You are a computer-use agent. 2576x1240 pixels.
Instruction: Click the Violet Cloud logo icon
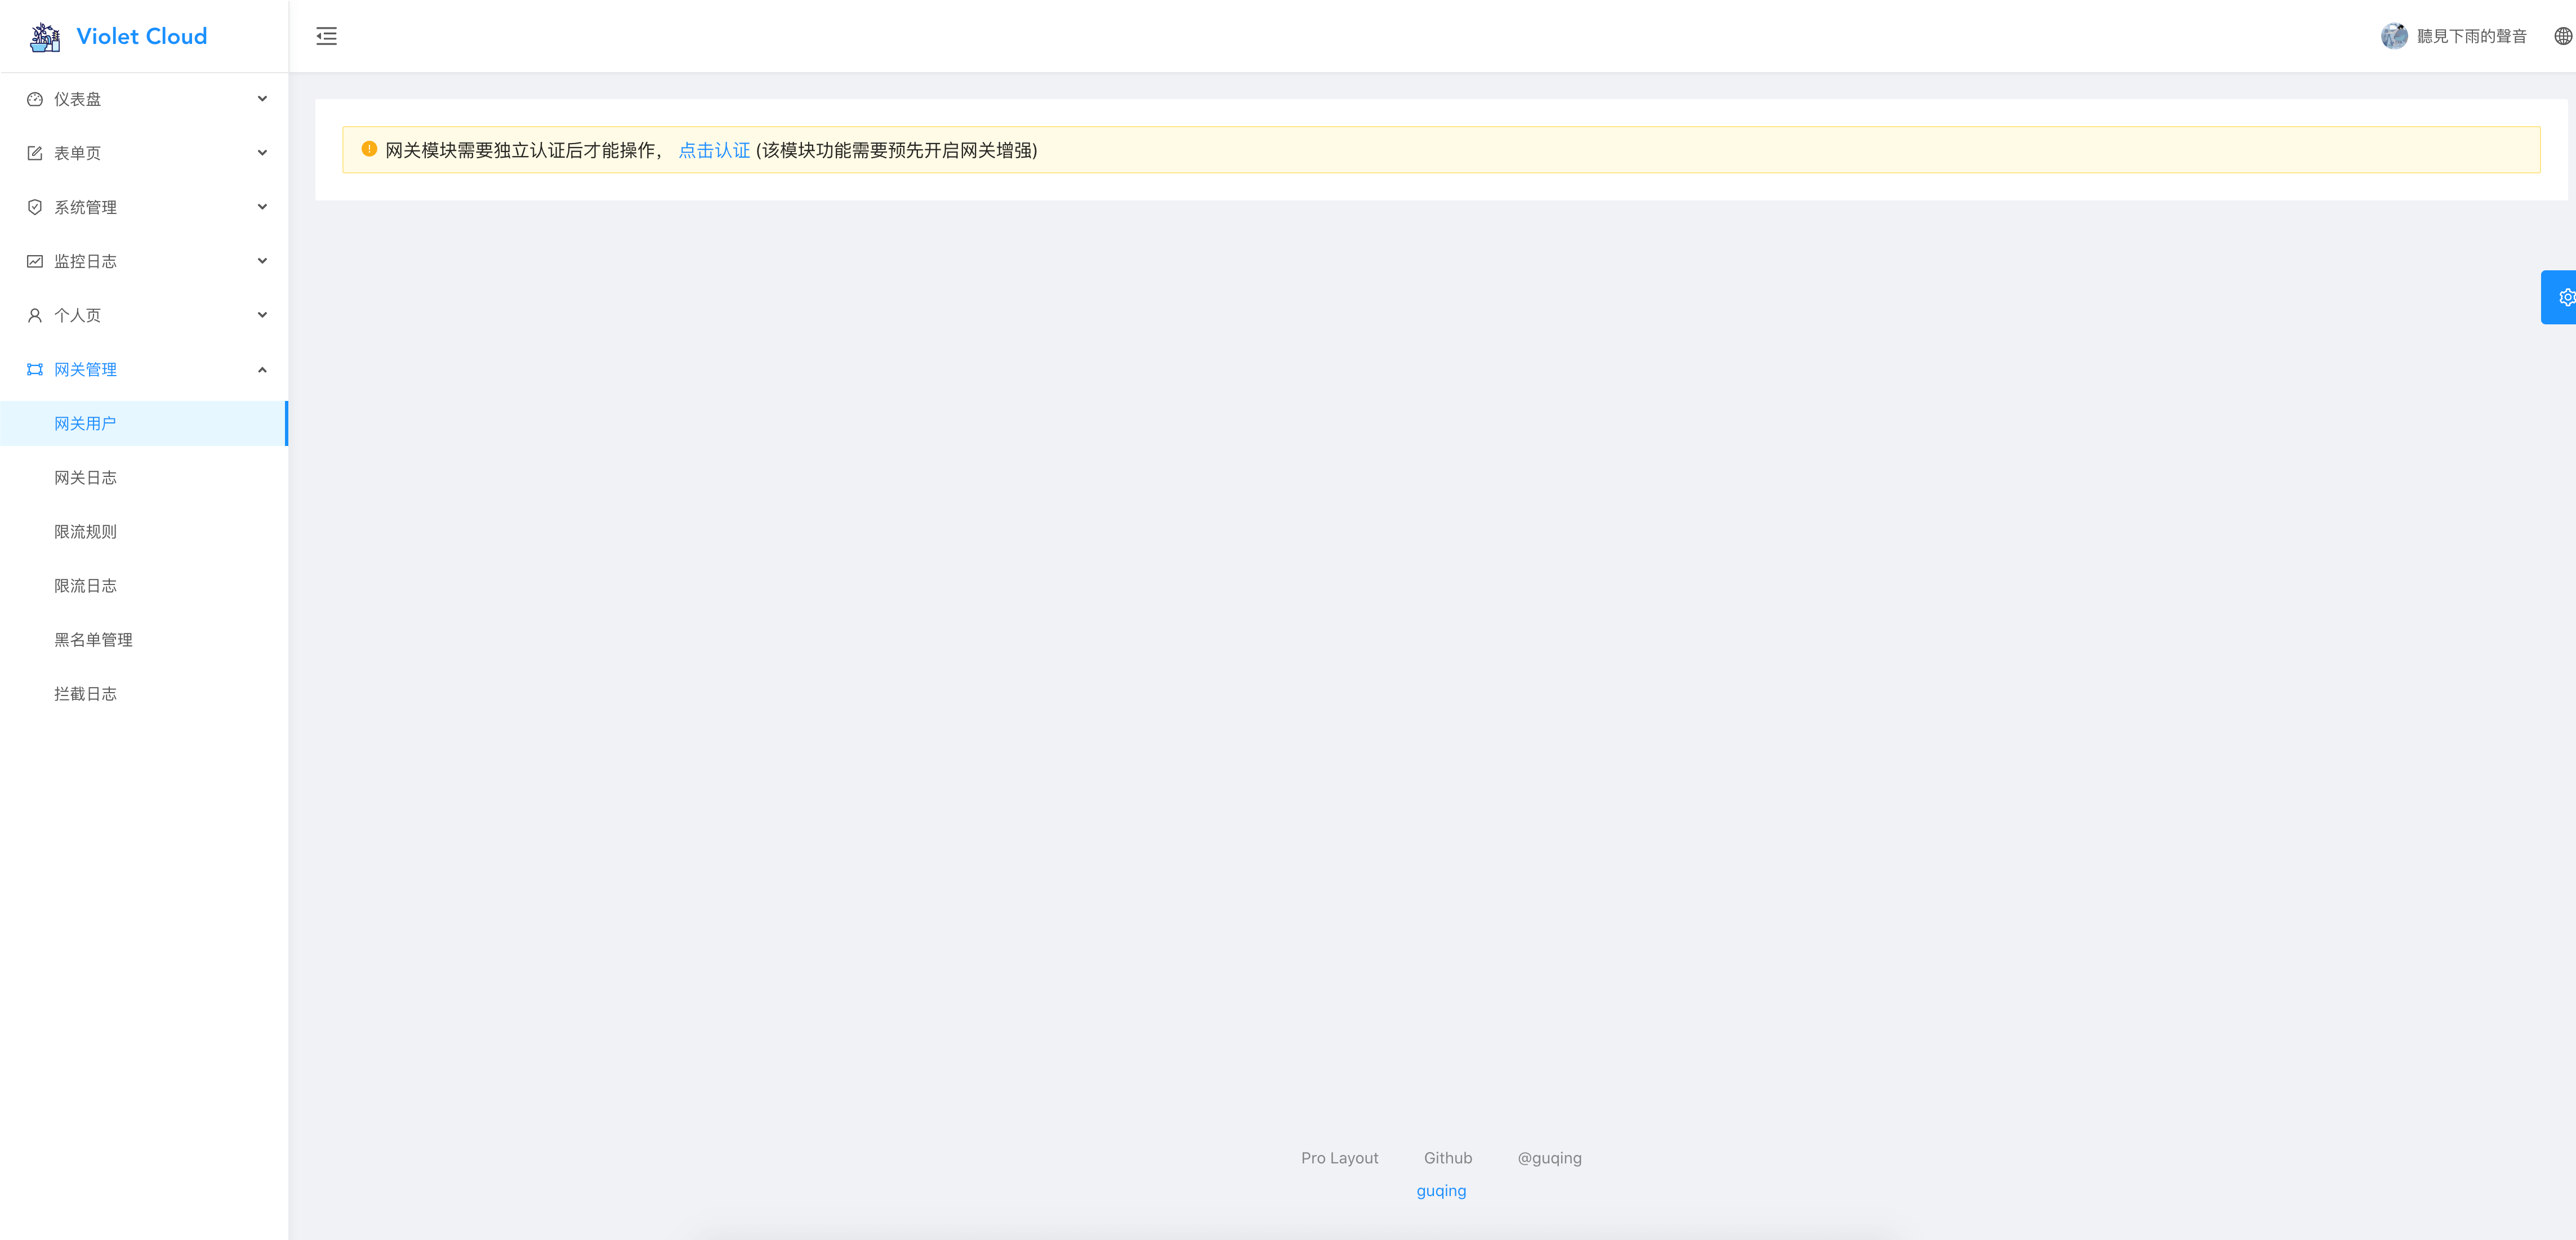(45, 37)
